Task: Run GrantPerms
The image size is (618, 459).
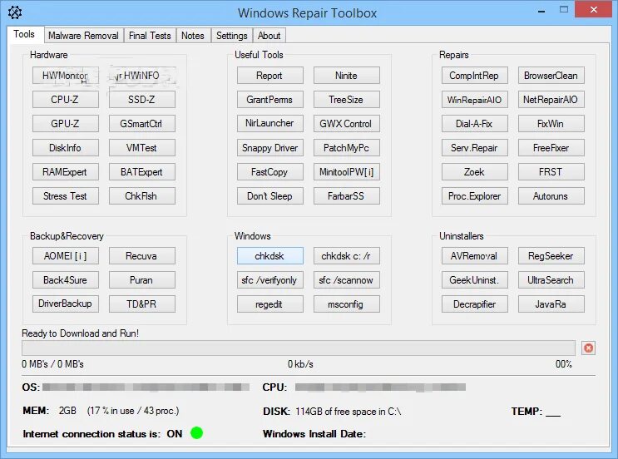Action: (x=270, y=99)
